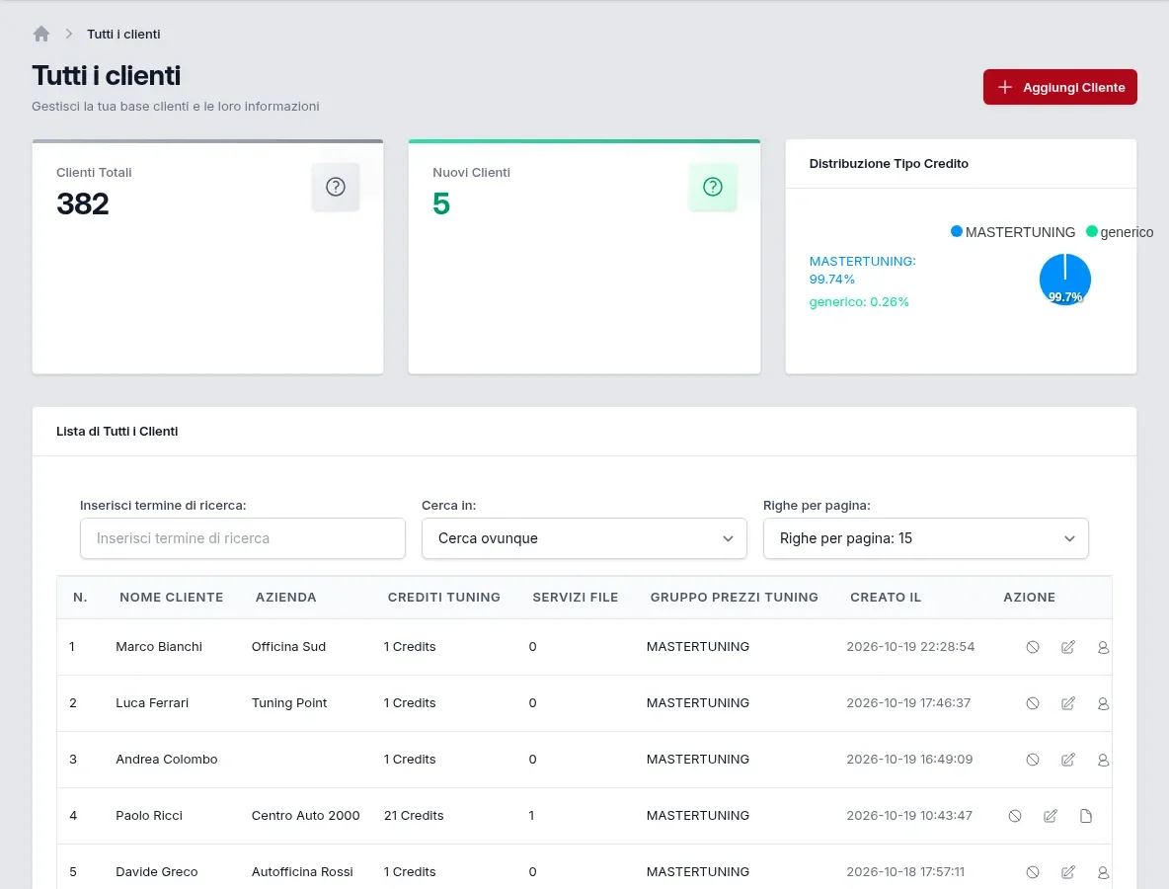Block client Luca Ferrari using the ban icon
The width and height of the screenshot is (1169, 889).
pos(1033,703)
